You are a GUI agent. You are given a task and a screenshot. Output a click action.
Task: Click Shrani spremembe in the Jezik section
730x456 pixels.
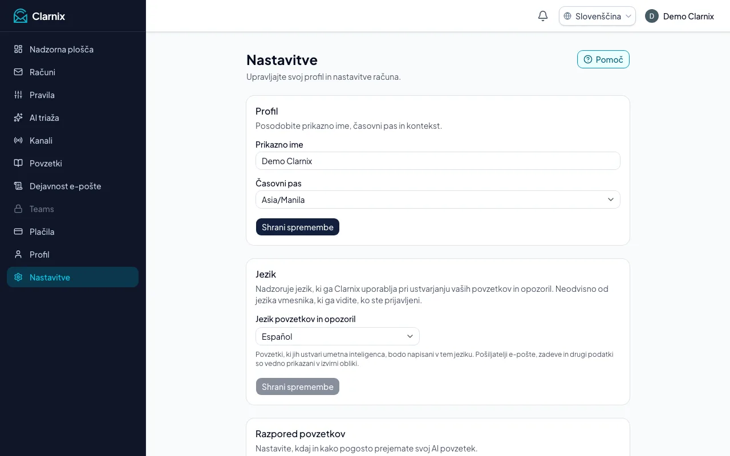(x=298, y=386)
